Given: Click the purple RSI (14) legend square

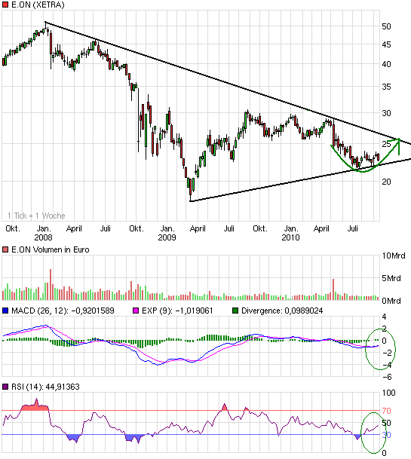Looking at the screenshot, I should pyautogui.click(x=5, y=387).
